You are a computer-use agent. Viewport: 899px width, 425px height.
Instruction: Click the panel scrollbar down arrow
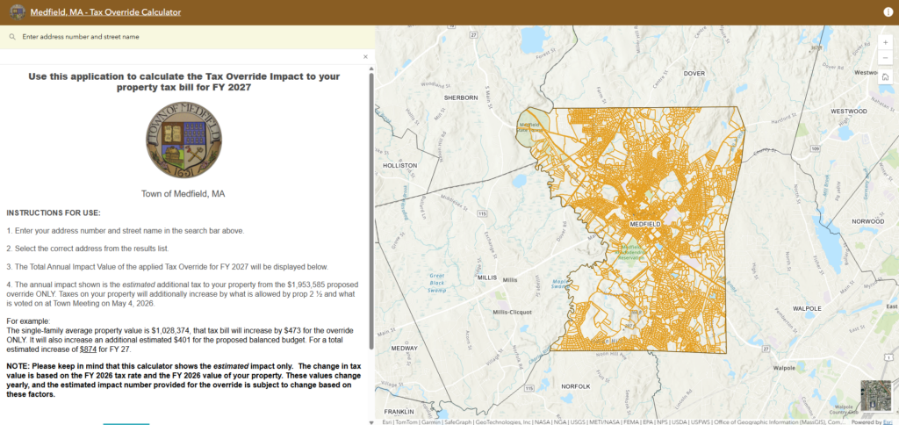tap(371, 420)
